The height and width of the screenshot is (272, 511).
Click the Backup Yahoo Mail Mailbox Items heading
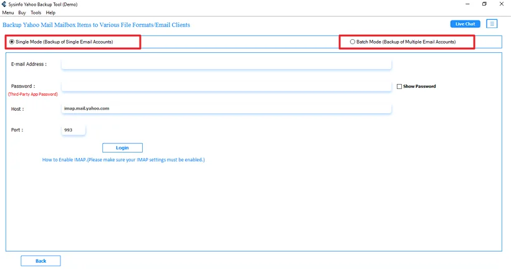[x=96, y=25]
